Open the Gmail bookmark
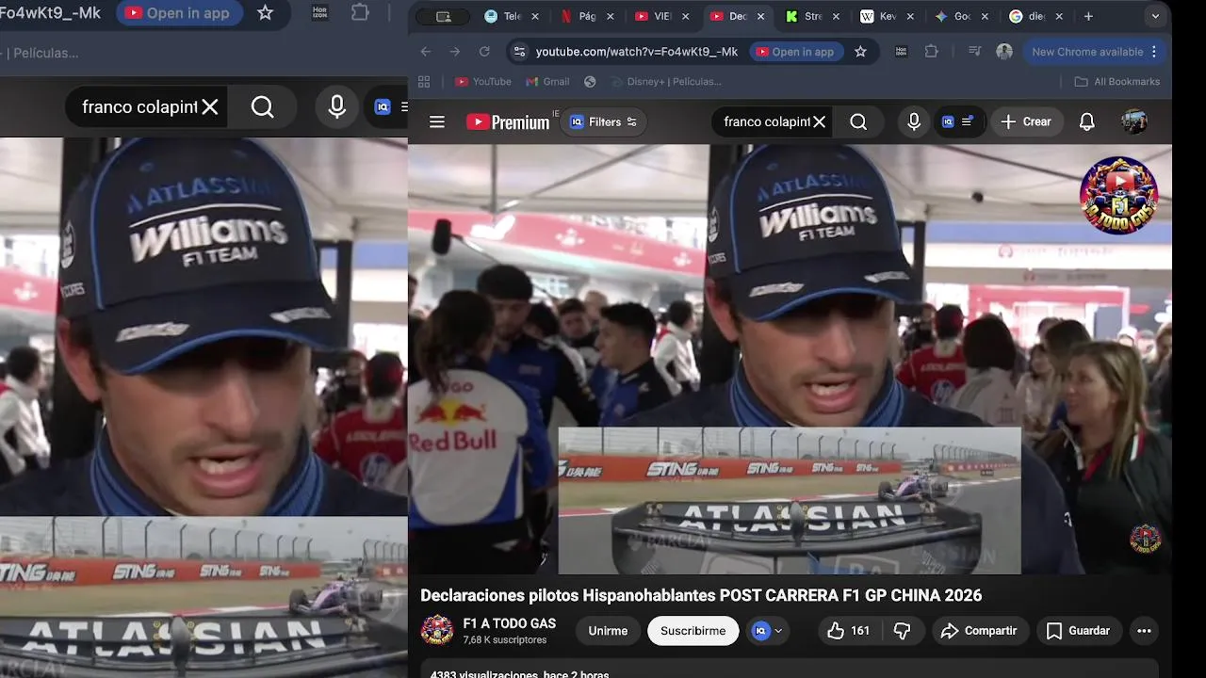The height and width of the screenshot is (678, 1206). [547, 82]
